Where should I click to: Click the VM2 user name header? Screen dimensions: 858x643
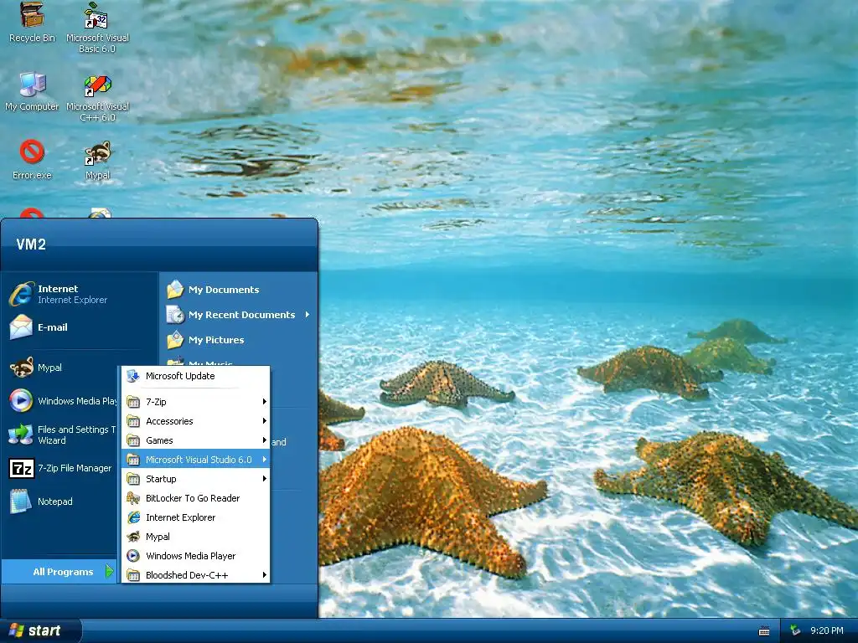(x=31, y=244)
